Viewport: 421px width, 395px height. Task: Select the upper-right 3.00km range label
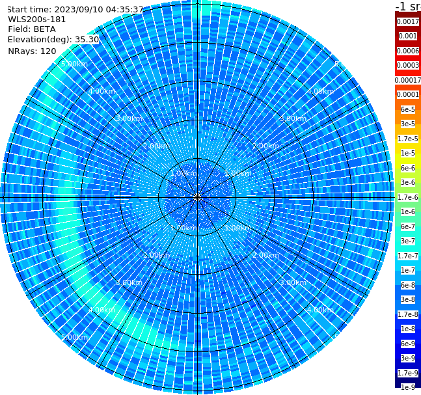click(293, 118)
